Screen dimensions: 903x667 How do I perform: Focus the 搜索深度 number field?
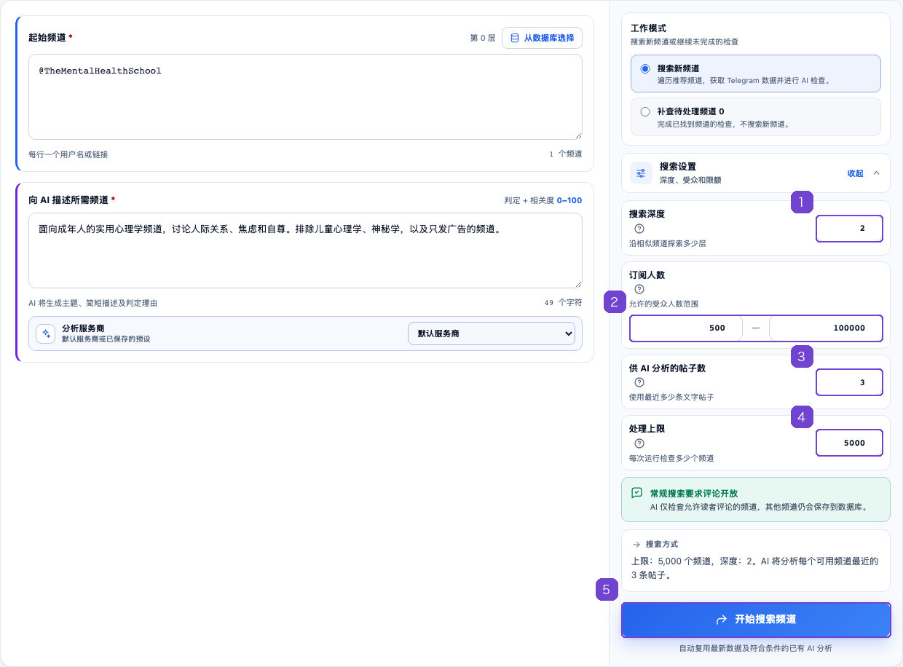pos(849,228)
